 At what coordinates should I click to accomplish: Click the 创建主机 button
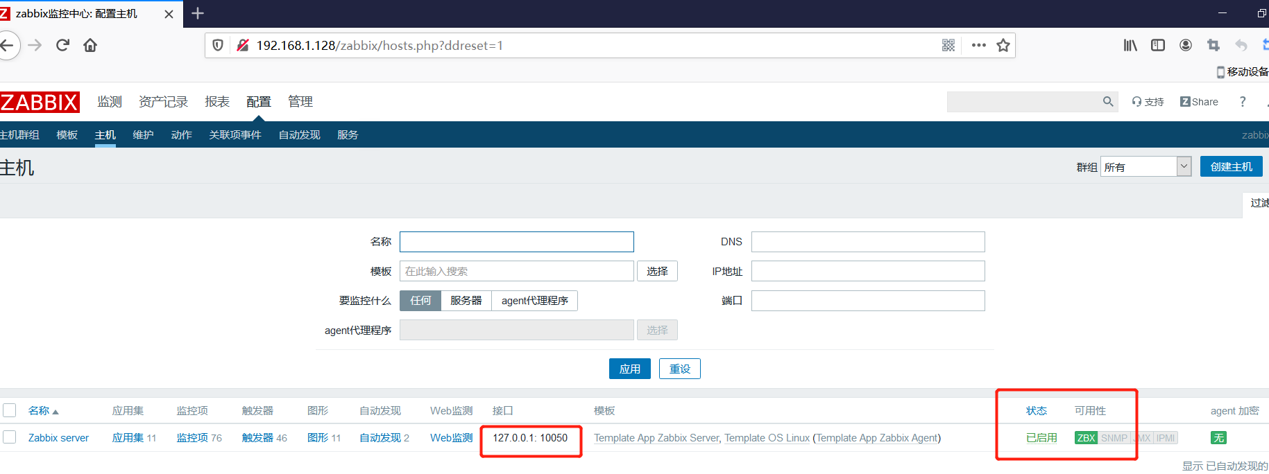(1232, 166)
